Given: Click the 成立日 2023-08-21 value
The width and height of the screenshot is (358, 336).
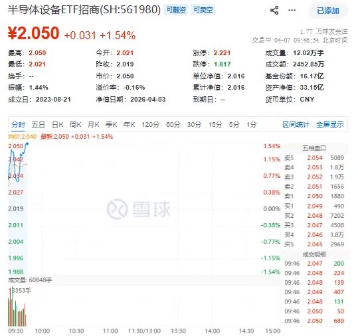Looking at the screenshot, I should [53, 100].
